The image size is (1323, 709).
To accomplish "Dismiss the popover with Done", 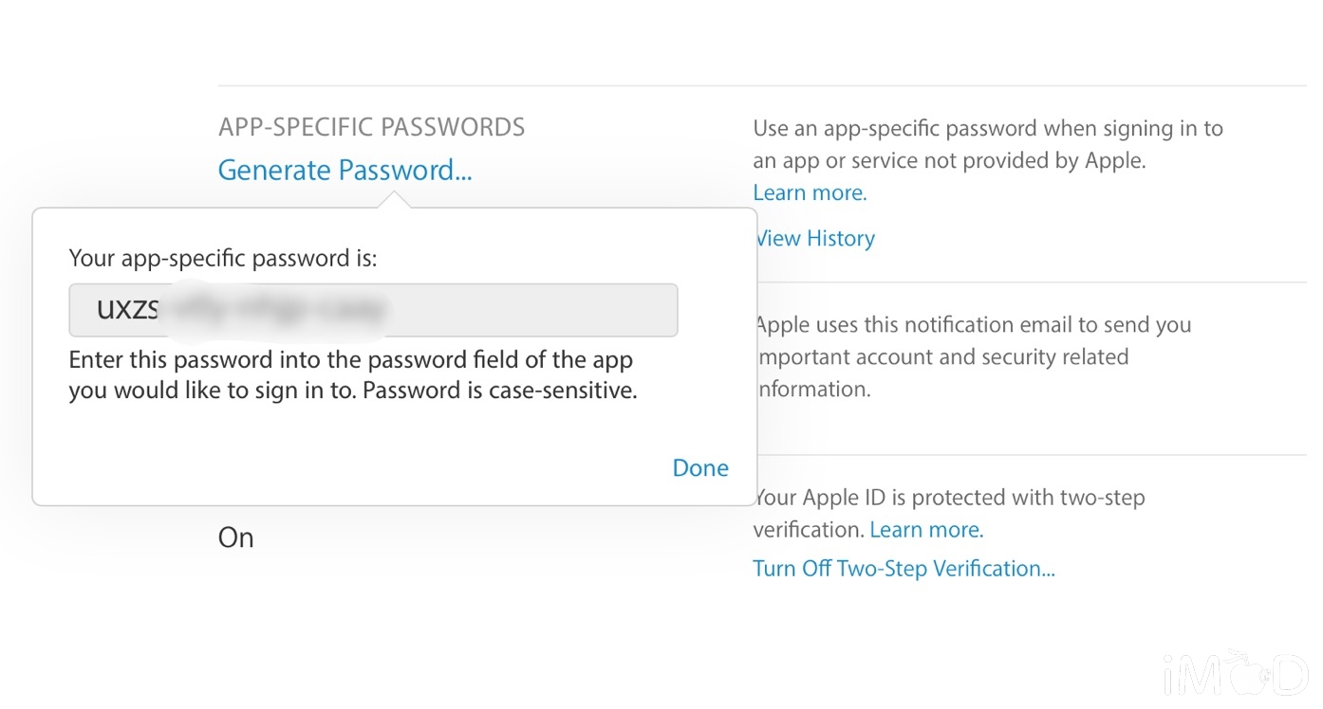I will tap(700, 467).
